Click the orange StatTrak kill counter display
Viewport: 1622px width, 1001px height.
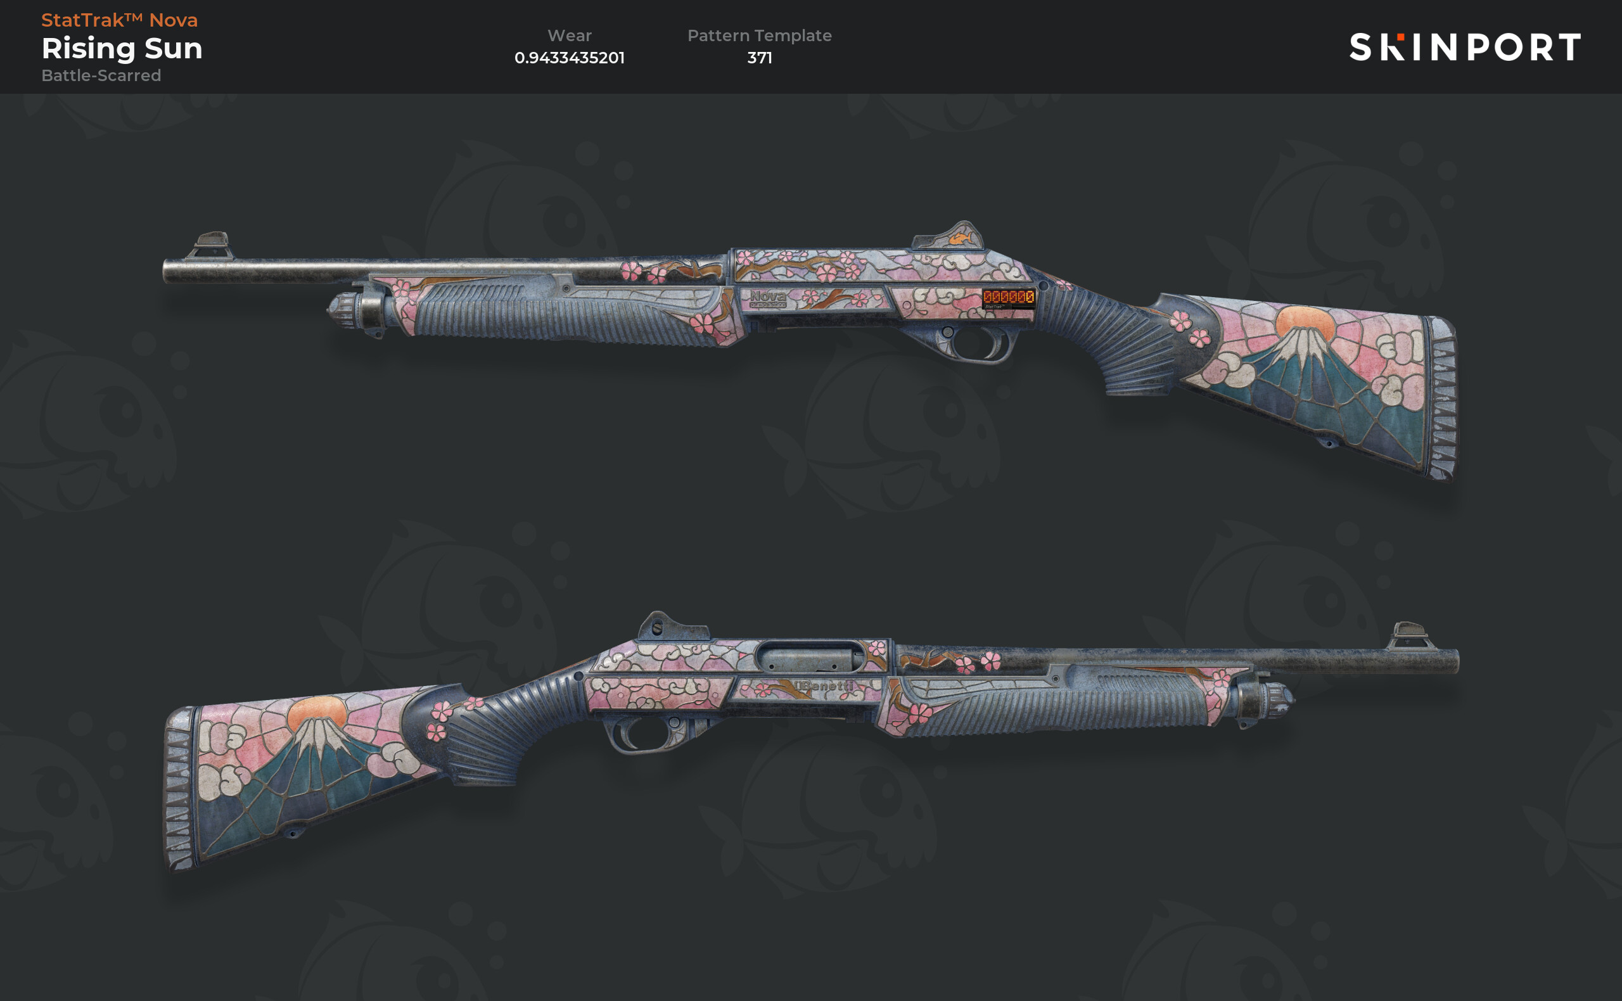(1008, 297)
